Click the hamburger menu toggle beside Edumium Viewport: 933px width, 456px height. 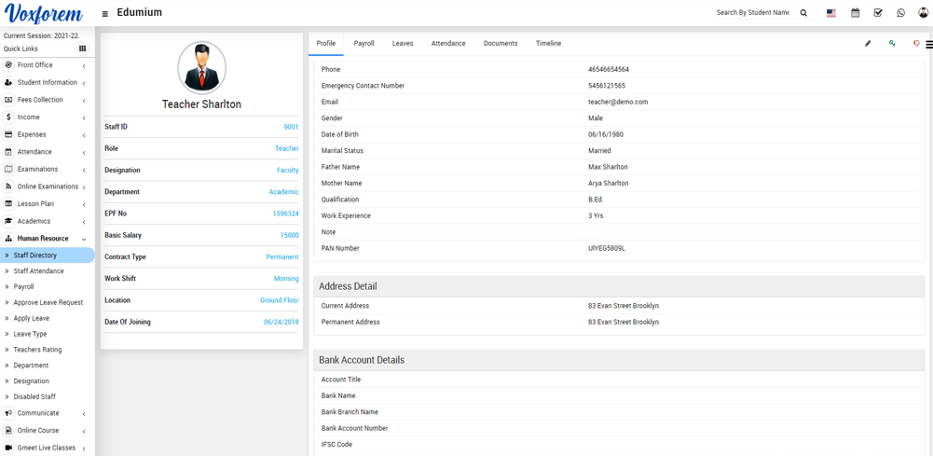tap(104, 14)
